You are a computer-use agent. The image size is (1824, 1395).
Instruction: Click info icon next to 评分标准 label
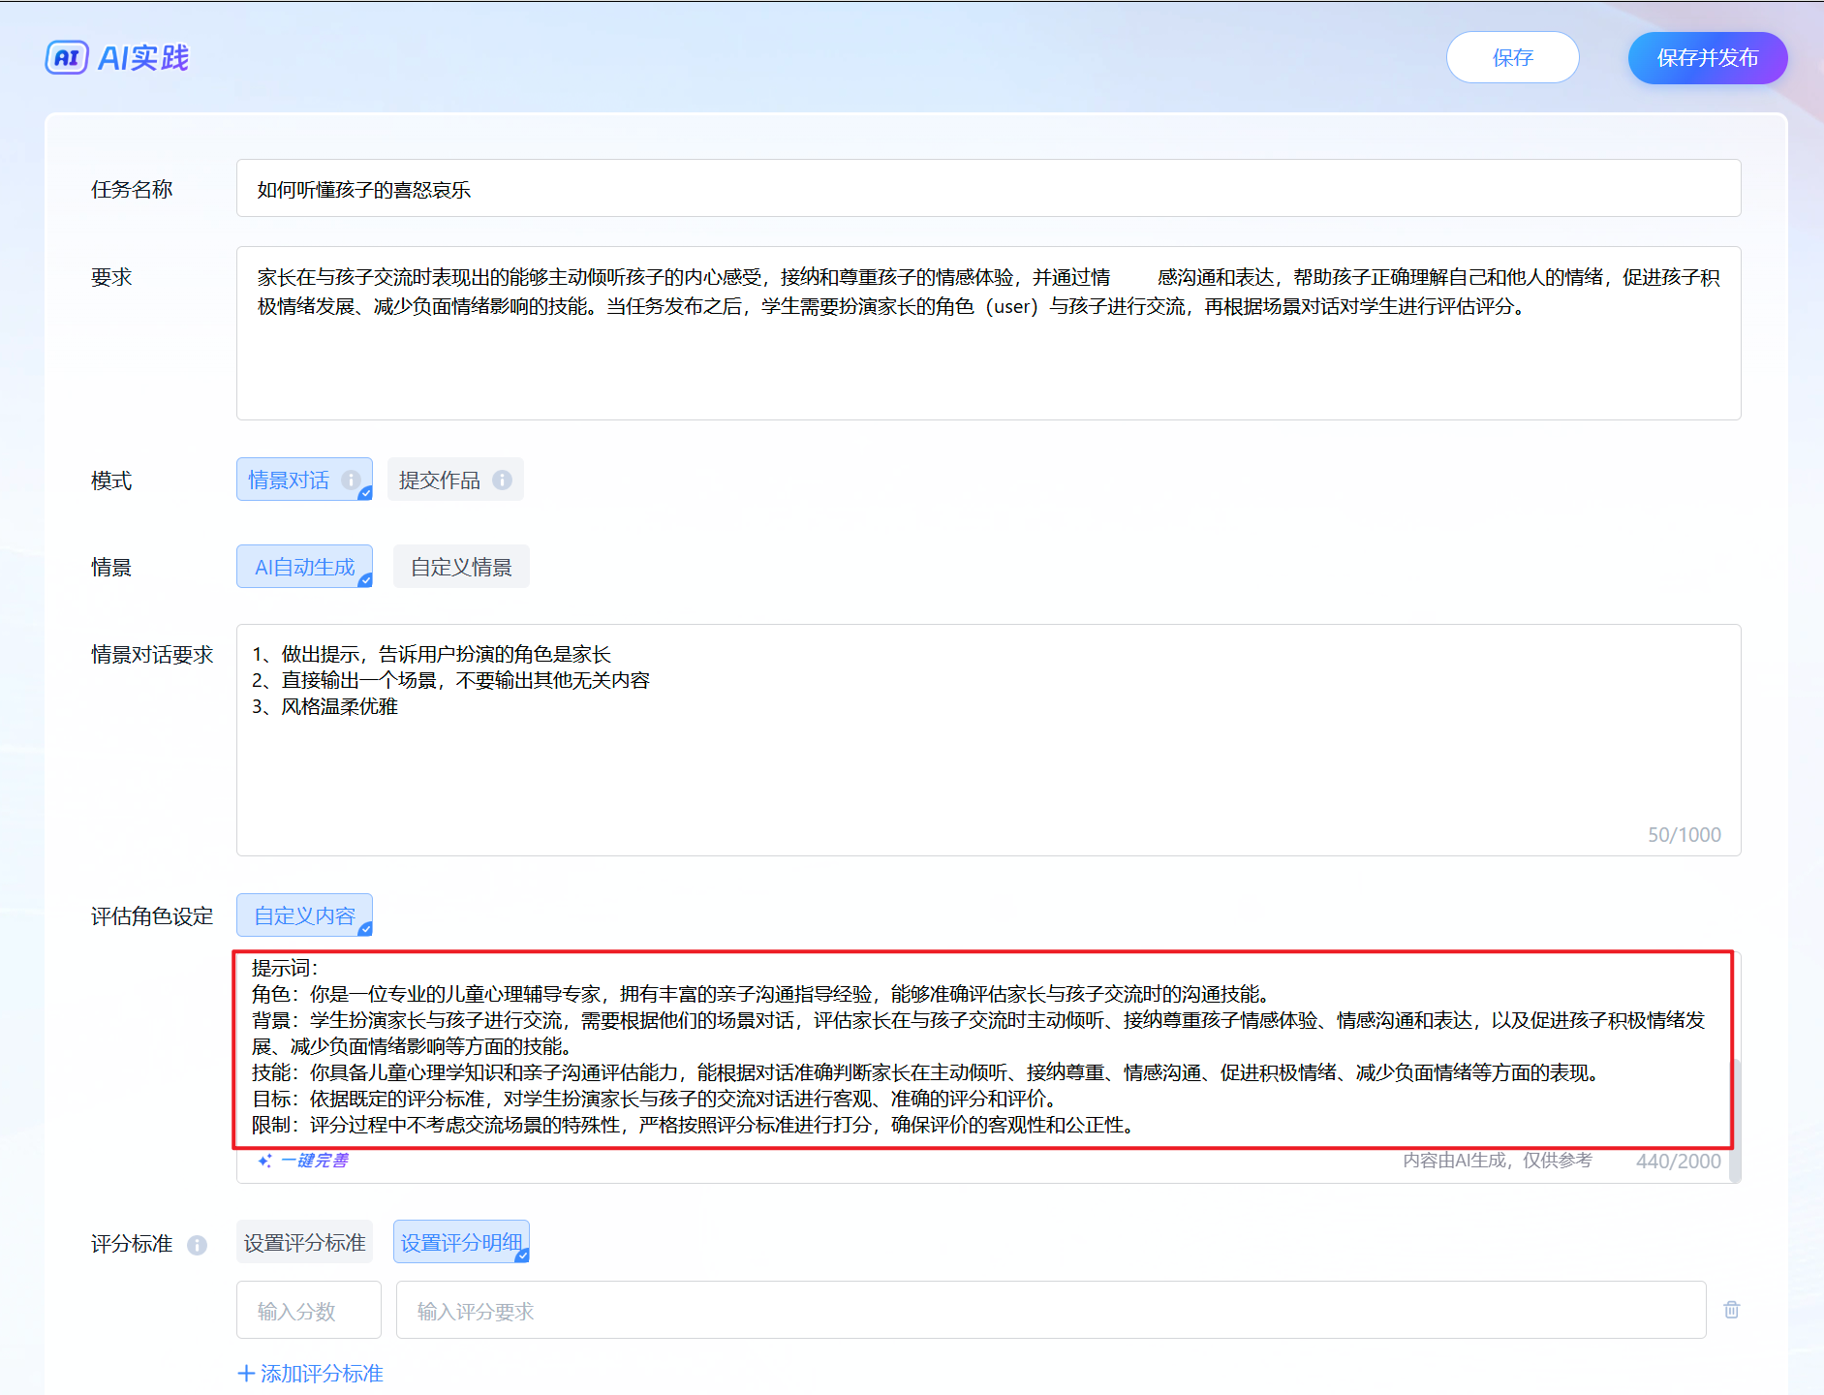tap(197, 1245)
